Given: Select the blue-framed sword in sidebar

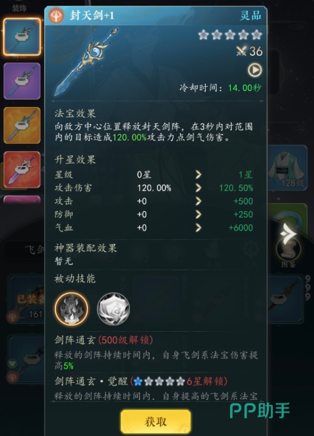Looking at the screenshot, I should tap(22, 37).
